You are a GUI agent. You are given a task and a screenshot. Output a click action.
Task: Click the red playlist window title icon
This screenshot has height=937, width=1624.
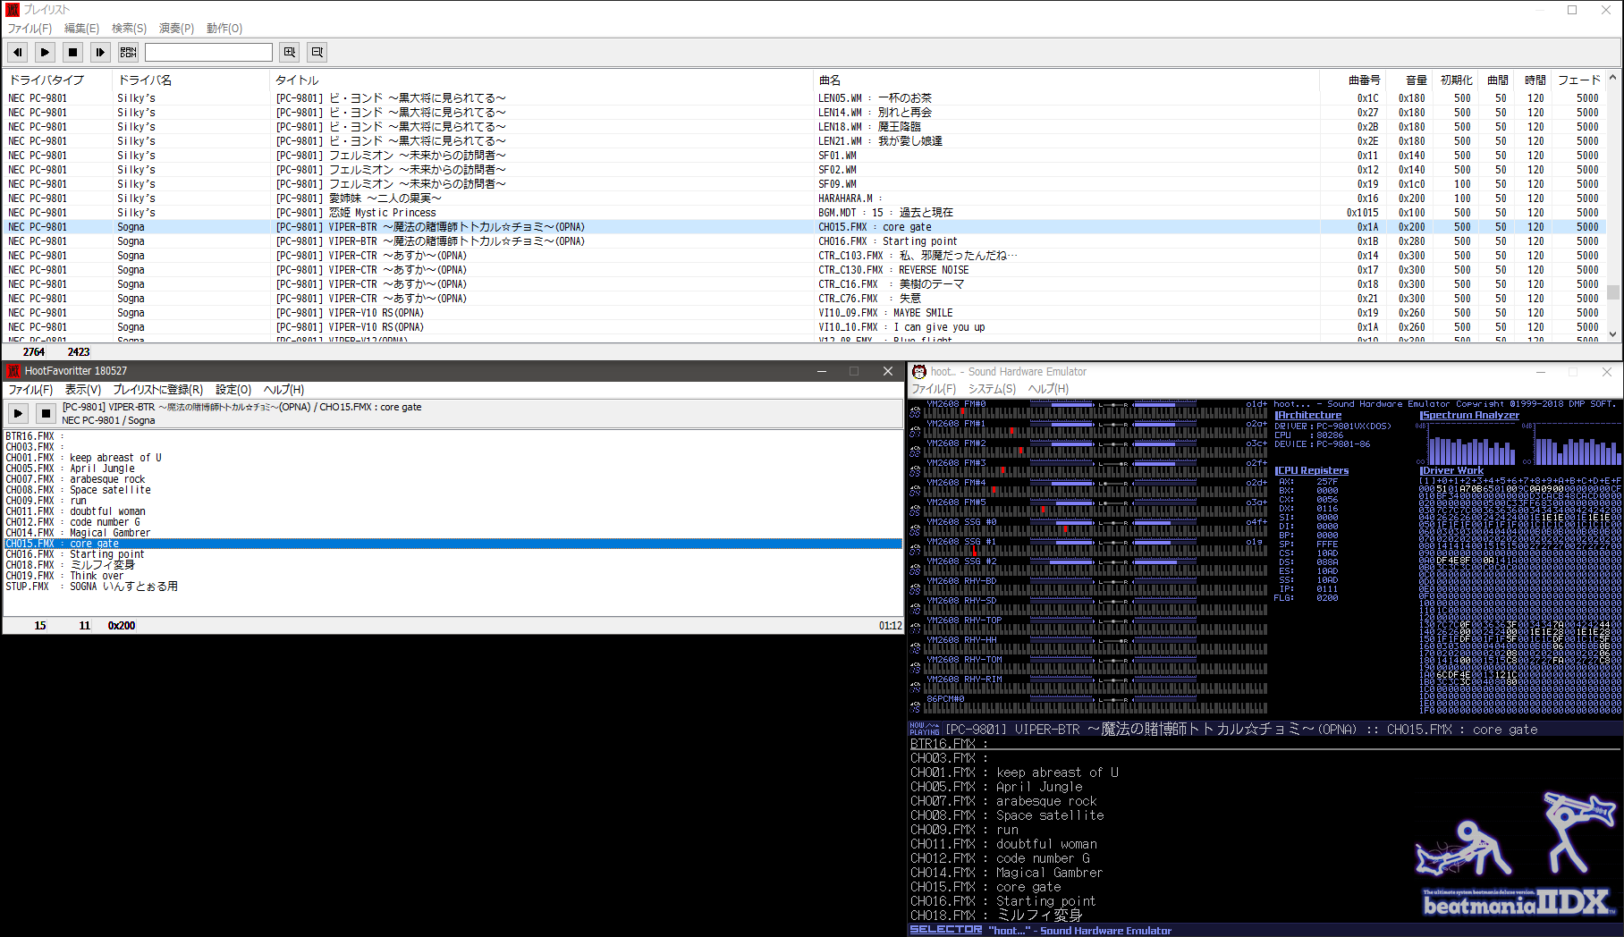[13, 10]
